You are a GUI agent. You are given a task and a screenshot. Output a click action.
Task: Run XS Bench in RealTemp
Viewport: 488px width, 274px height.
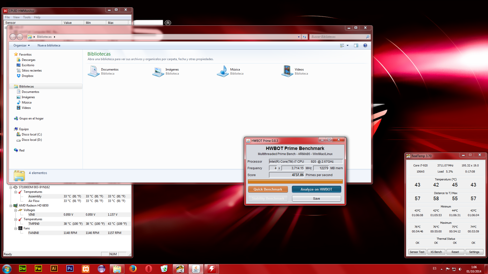coord(436,252)
